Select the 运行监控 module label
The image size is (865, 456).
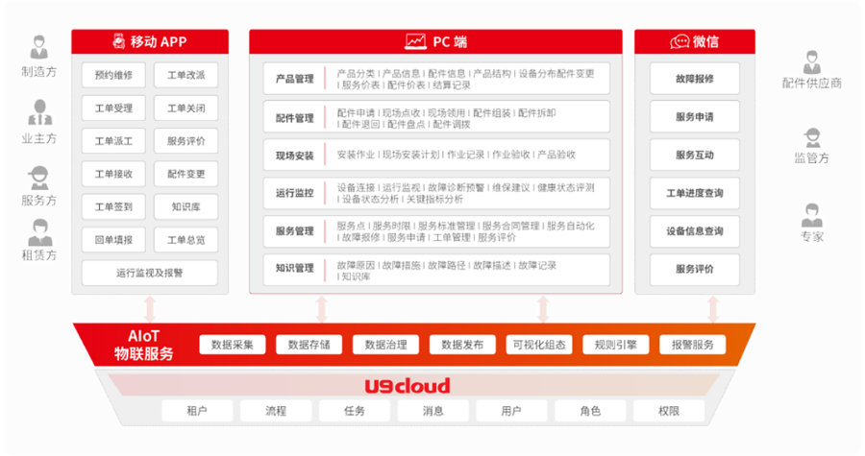tap(295, 193)
